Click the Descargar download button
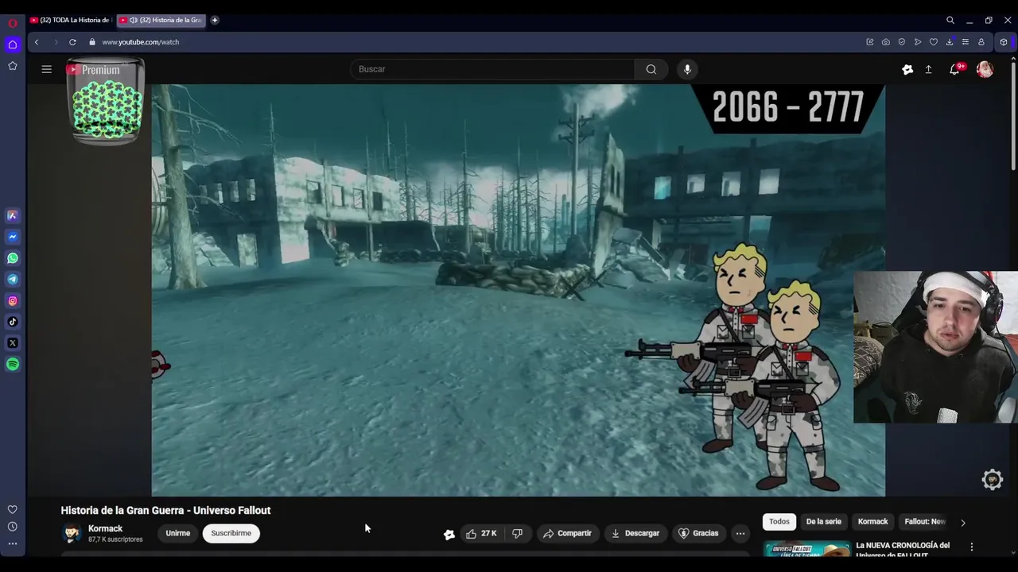 click(635, 533)
